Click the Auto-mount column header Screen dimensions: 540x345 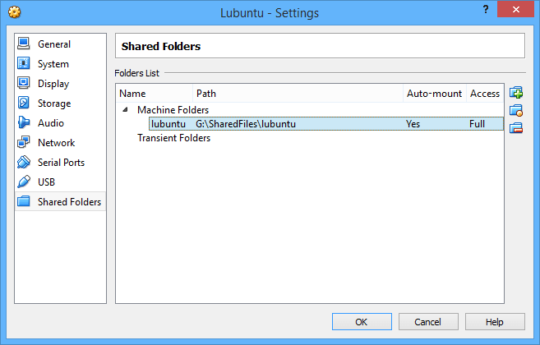[434, 94]
